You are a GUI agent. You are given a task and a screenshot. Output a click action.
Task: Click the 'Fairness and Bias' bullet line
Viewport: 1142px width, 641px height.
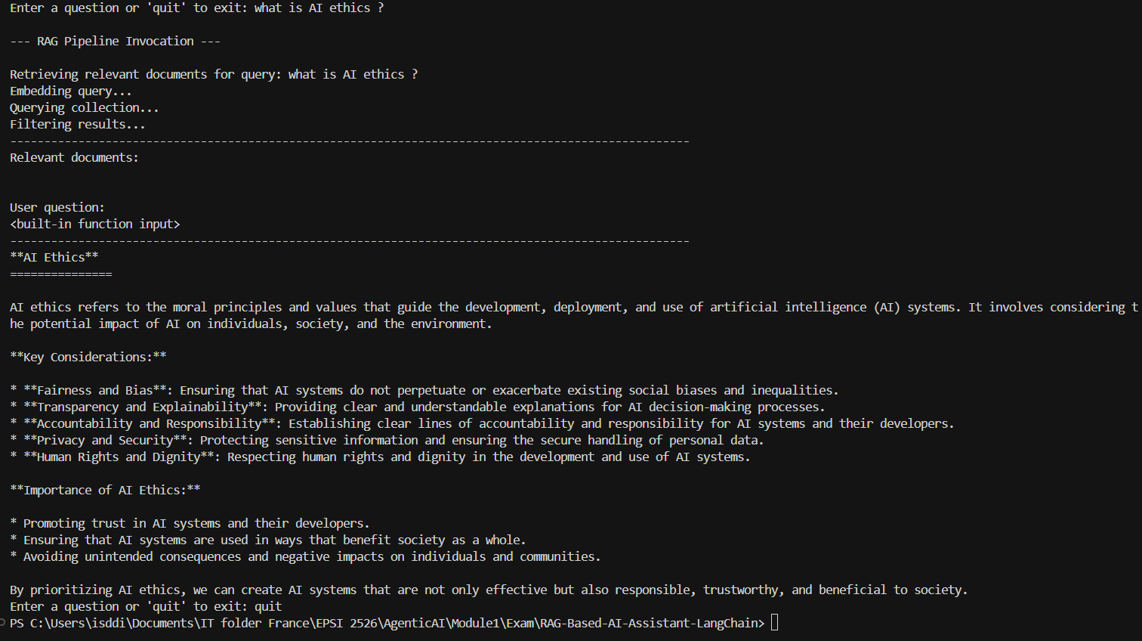click(x=423, y=390)
